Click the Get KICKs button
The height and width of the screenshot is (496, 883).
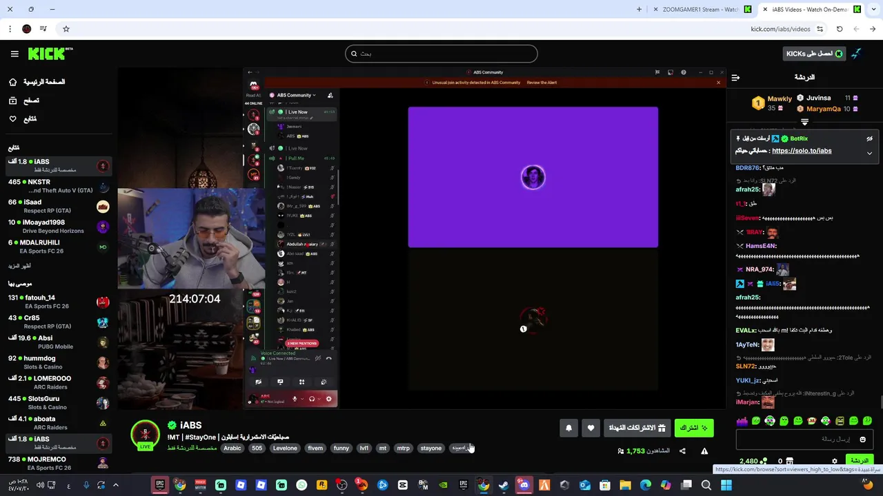pyautogui.click(x=814, y=54)
